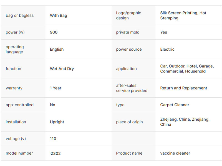Select the 'Electric' power source value
The image size is (222, 166).
coord(167,50)
